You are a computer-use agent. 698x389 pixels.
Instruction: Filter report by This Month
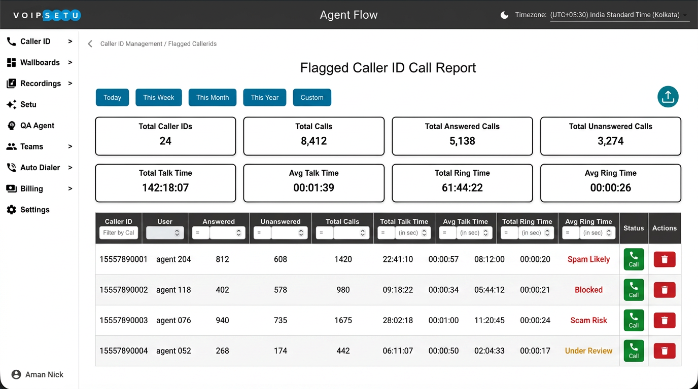click(x=213, y=97)
